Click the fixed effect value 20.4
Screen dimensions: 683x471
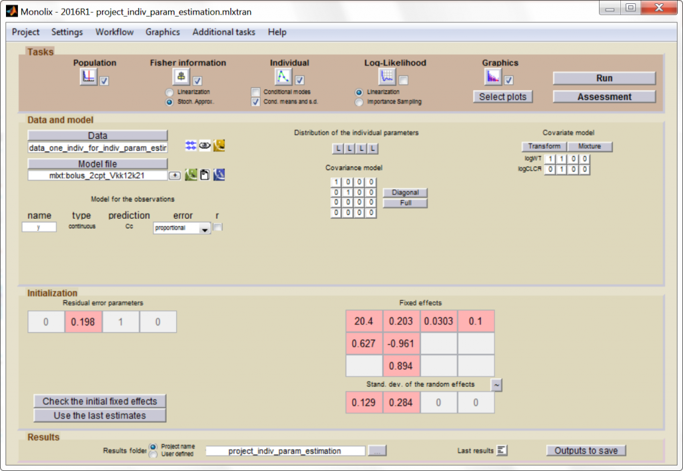364,321
